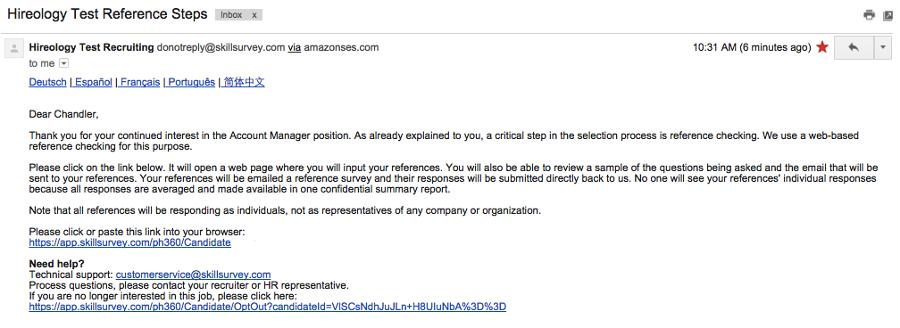Click the Inbox label tag
Image resolution: width=900 pixels, height=328 pixels.
pyautogui.click(x=231, y=15)
